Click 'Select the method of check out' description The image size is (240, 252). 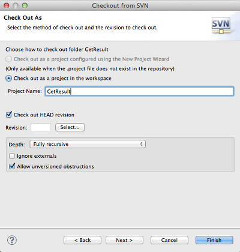click(x=82, y=28)
